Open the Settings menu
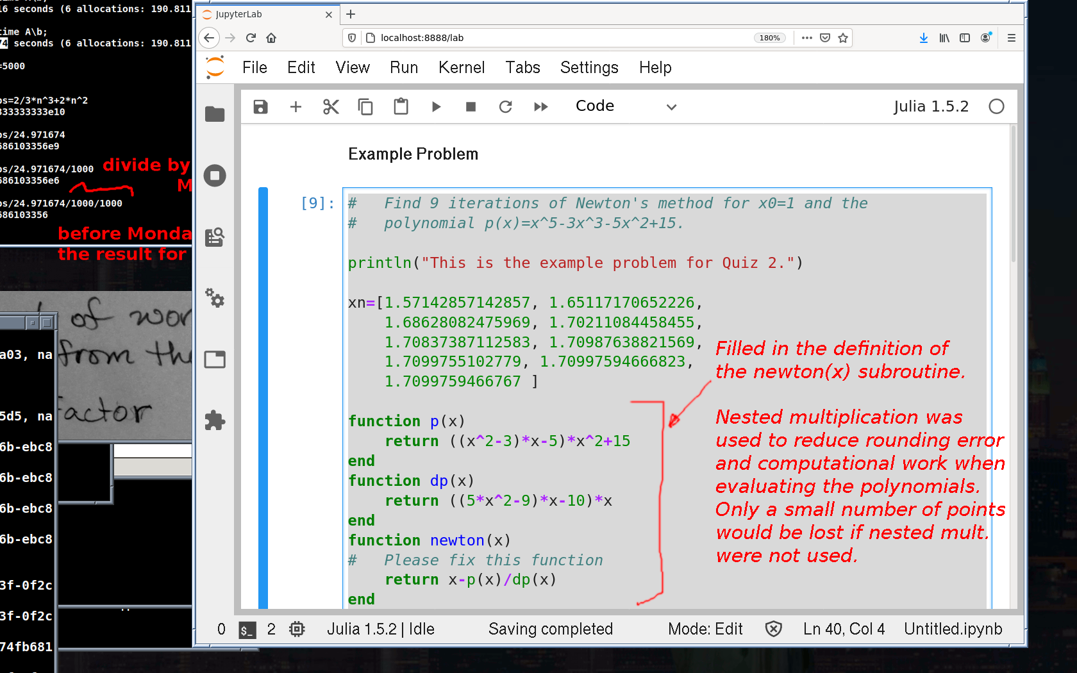 [589, 67]
